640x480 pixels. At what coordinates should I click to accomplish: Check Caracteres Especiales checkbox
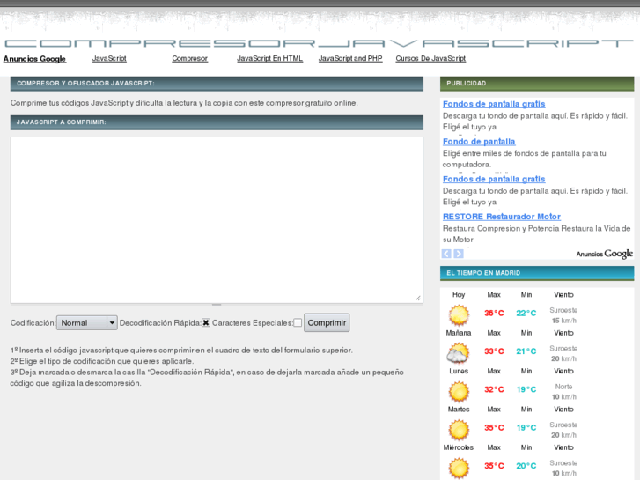tap(298, 322)
